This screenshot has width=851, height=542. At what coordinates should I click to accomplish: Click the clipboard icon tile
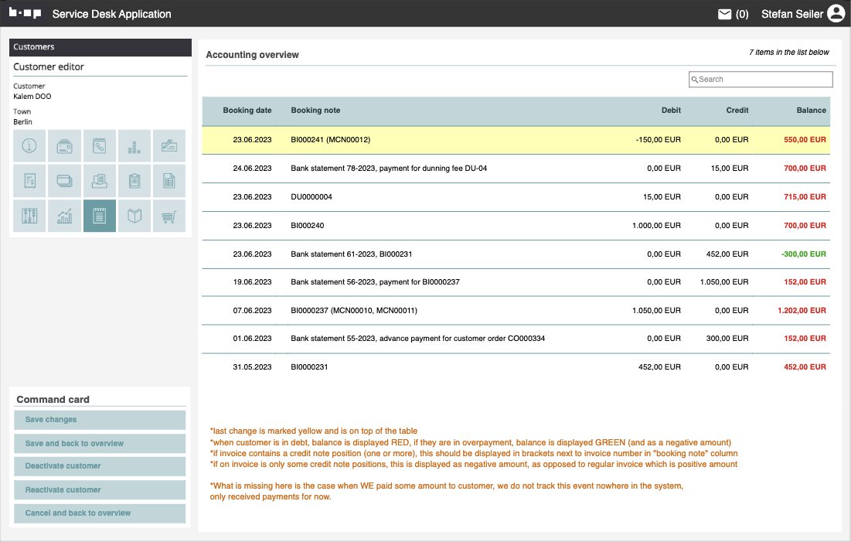point(134,181)
